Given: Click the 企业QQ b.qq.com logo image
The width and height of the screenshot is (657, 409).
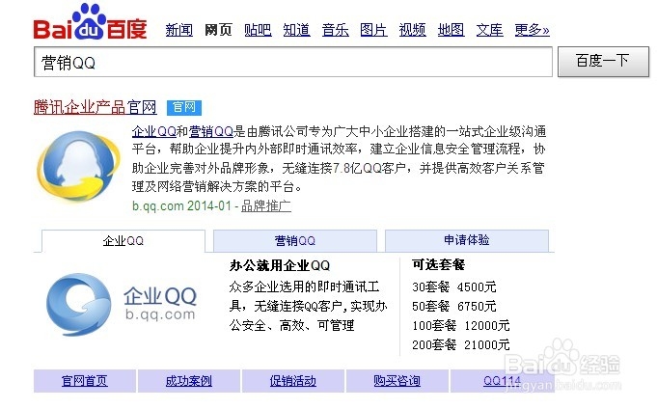Looking at the screenshot, I should tap(122, 304).
